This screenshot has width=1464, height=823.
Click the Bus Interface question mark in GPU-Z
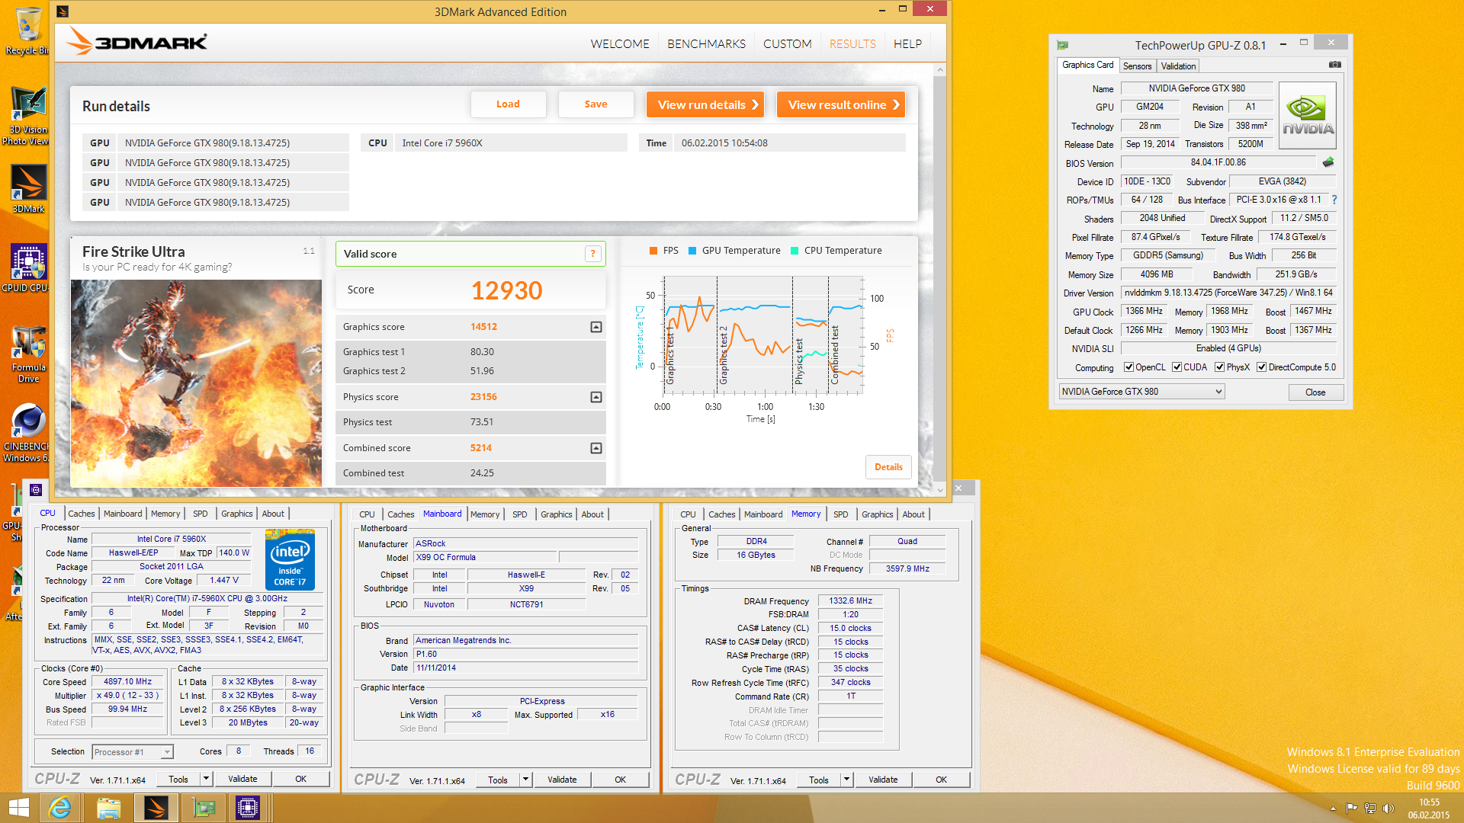(x=1334, y=200)
